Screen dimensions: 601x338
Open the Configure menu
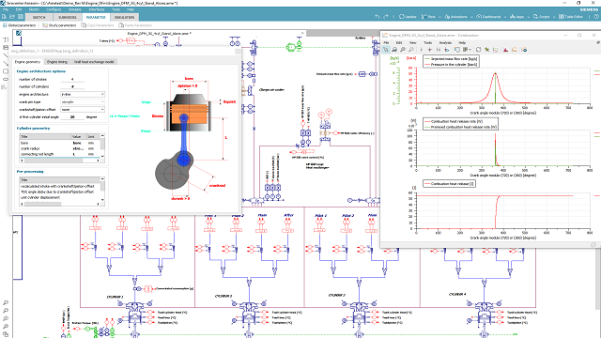coord(54,9)
